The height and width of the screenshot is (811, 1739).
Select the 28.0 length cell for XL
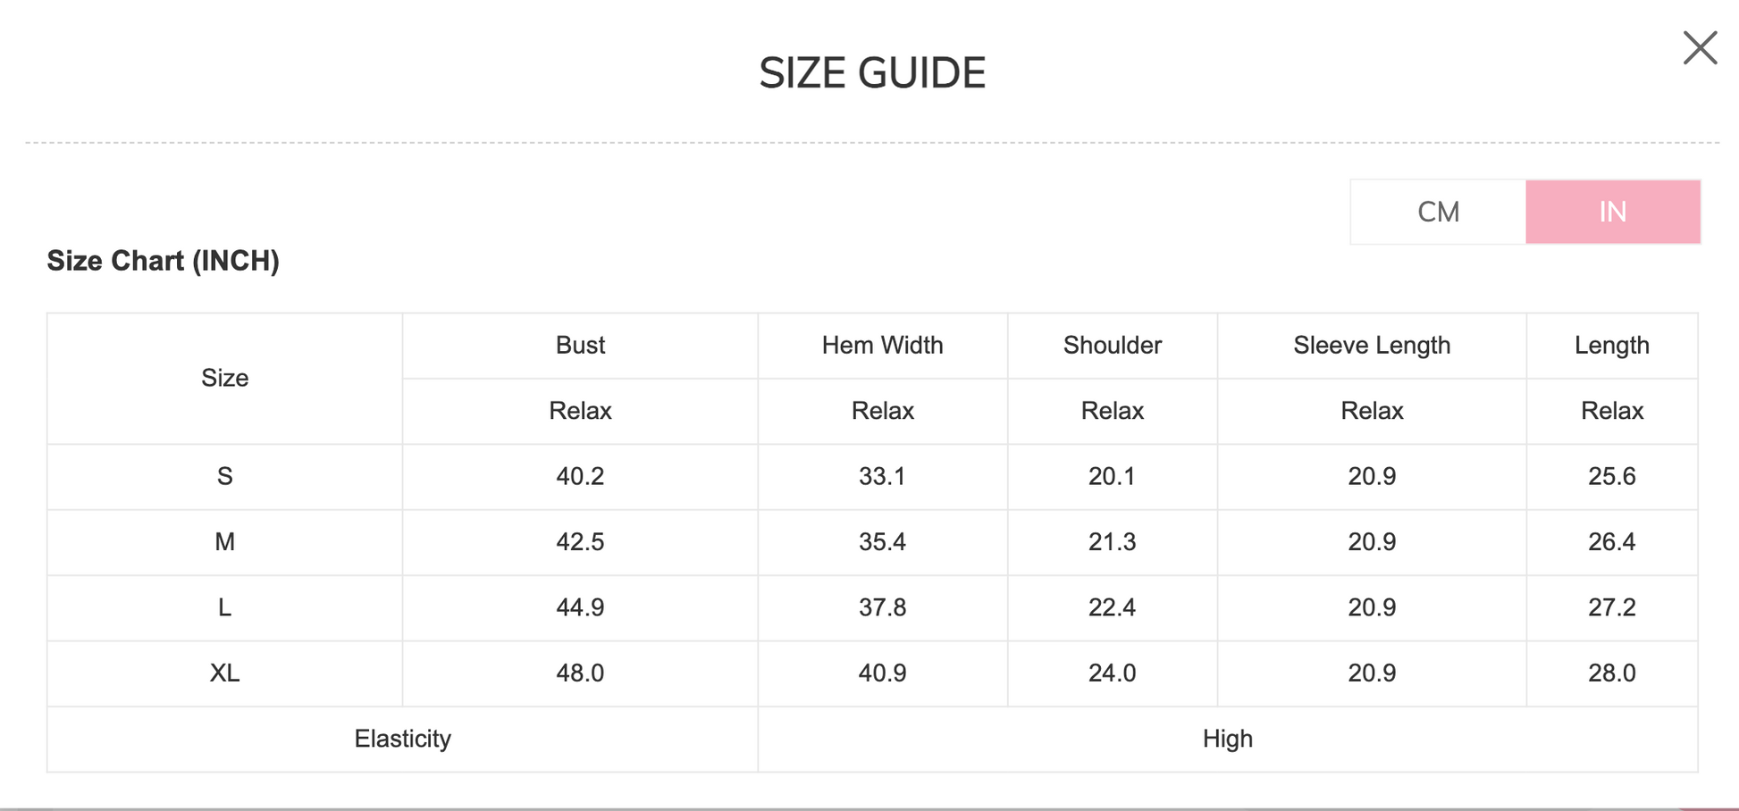[1611, 673]
